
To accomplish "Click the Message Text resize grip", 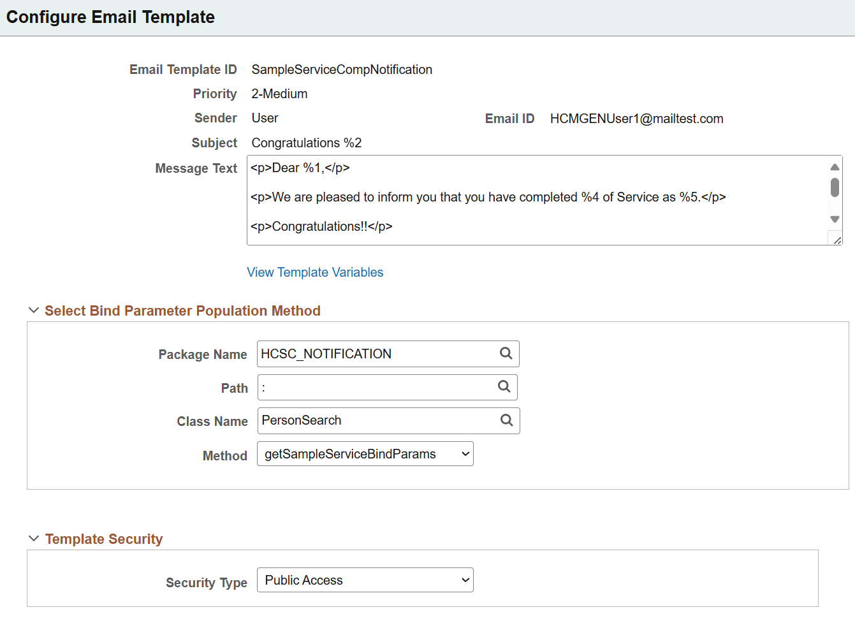I will [x=836, y=238].
